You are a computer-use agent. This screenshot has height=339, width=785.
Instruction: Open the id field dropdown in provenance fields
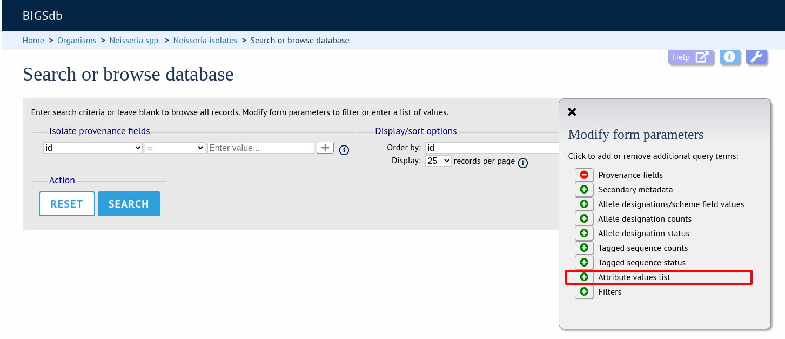tap(93, 148)
